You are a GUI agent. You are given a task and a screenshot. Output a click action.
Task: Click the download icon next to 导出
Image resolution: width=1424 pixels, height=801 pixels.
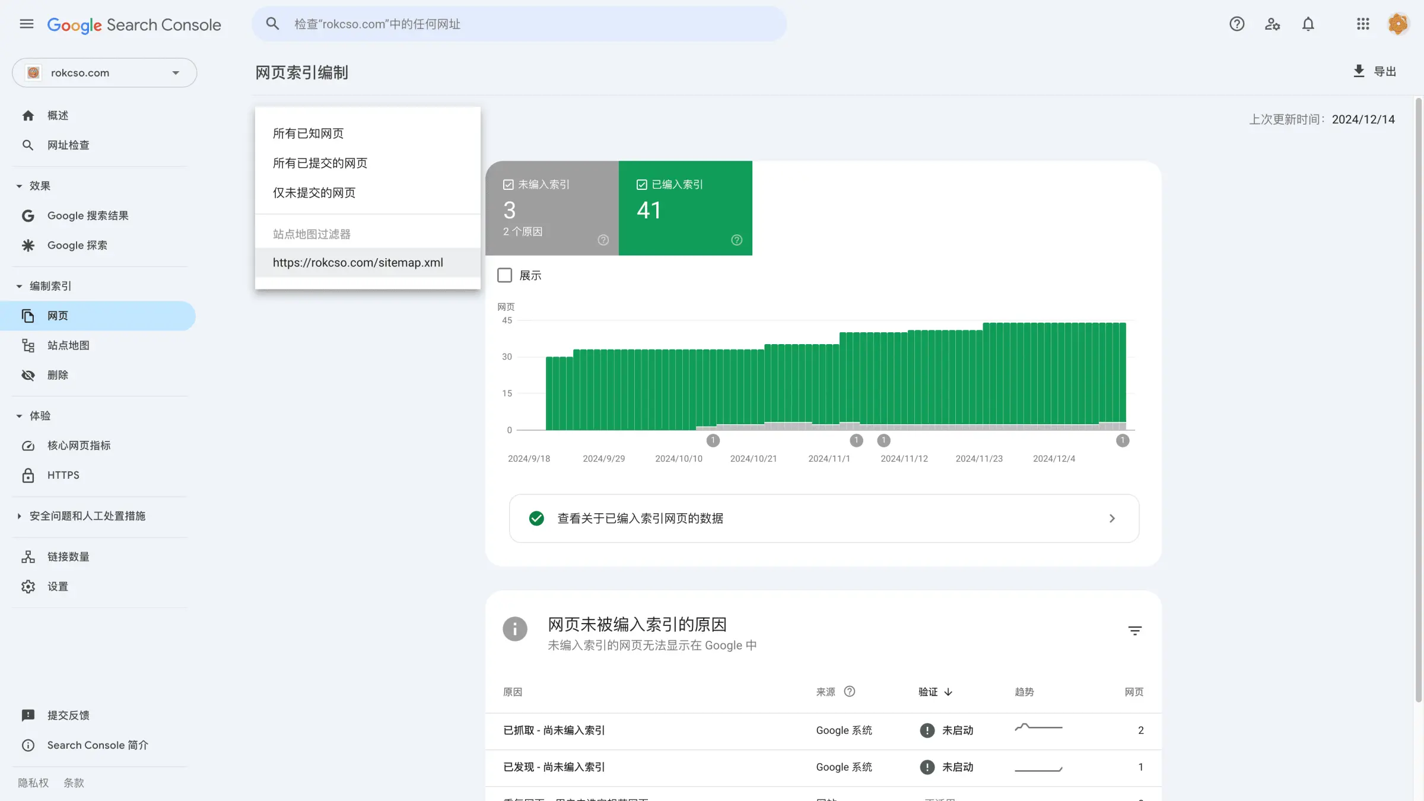(1359, 71)
